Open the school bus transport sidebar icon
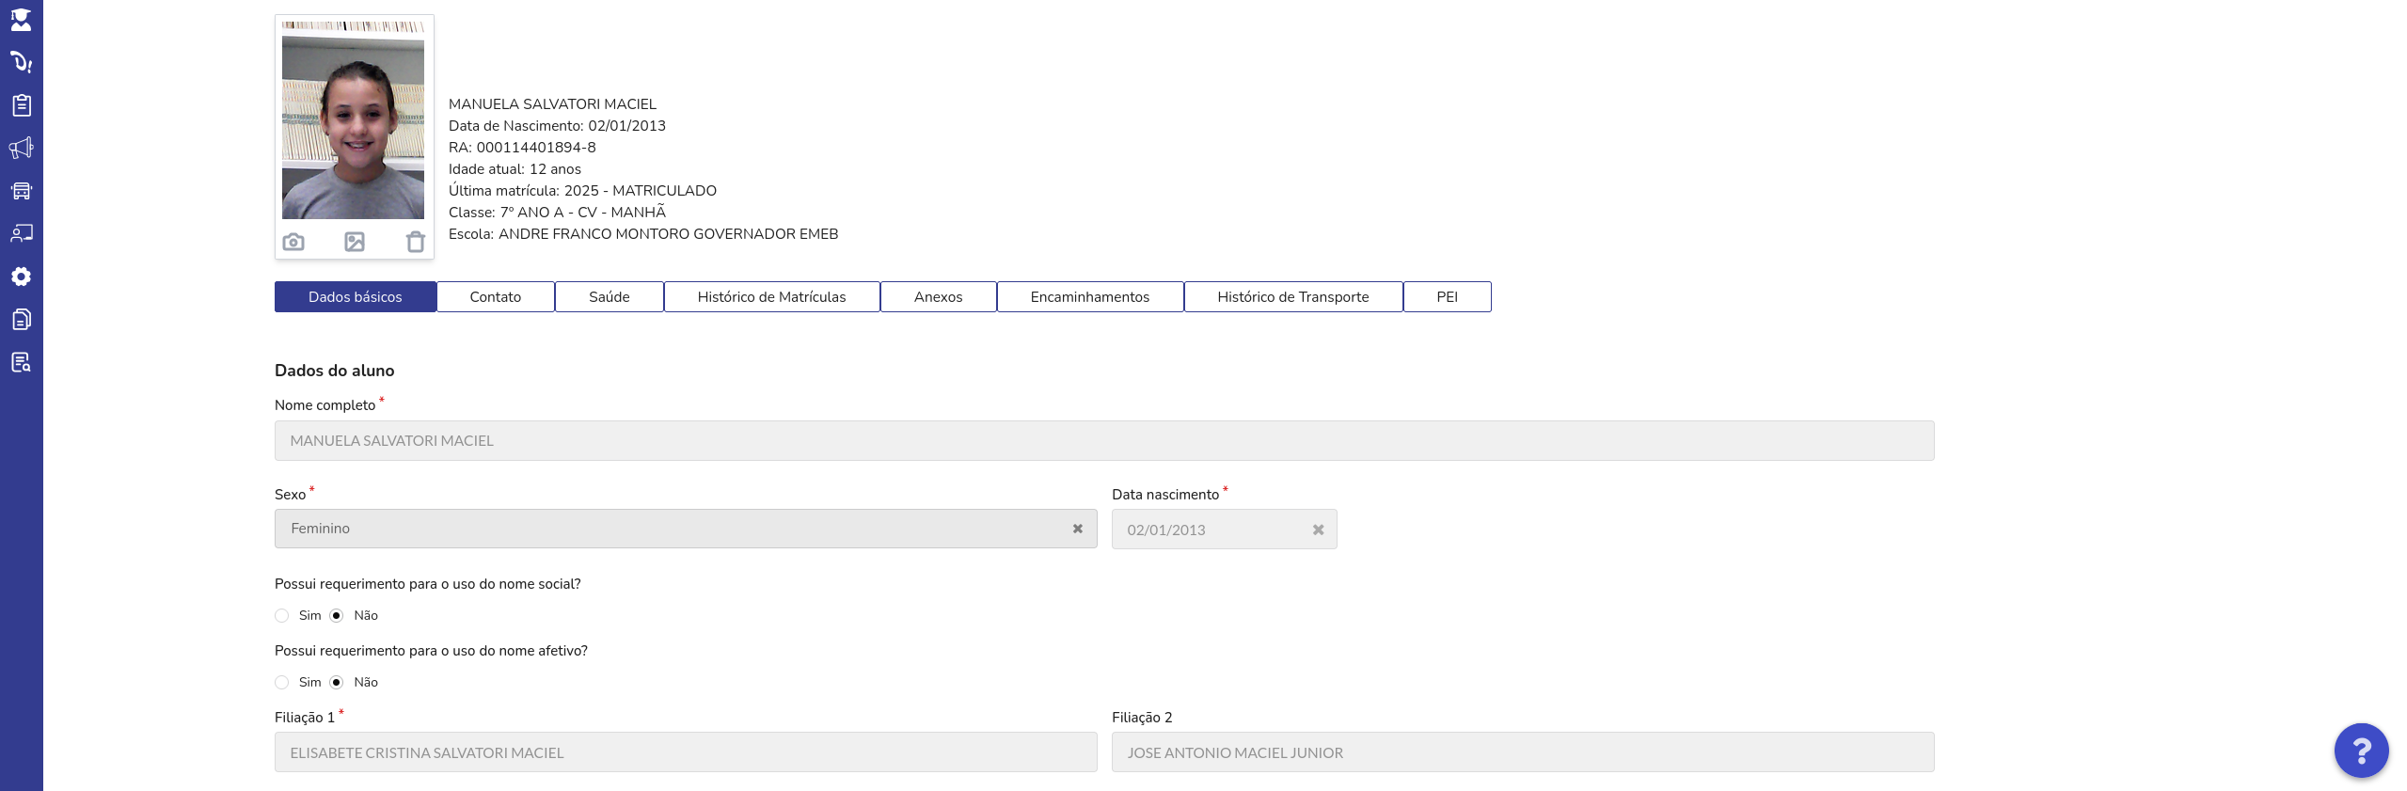 21,191
